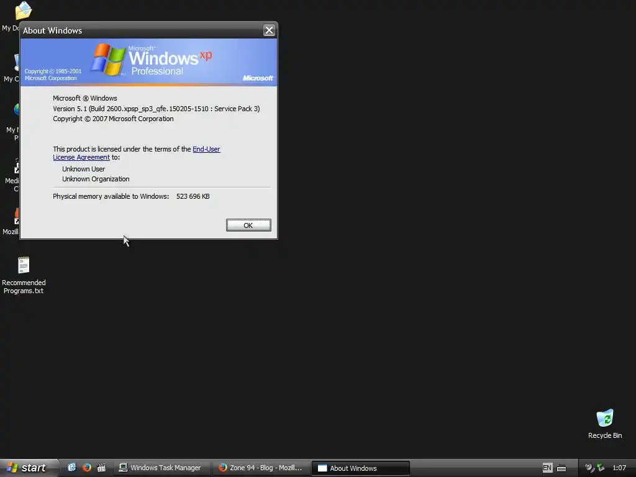The width and height of the screenshot is (636, 477).
Task: Click the system tray icon beside the clock
Action: click(x=601, y=468)
